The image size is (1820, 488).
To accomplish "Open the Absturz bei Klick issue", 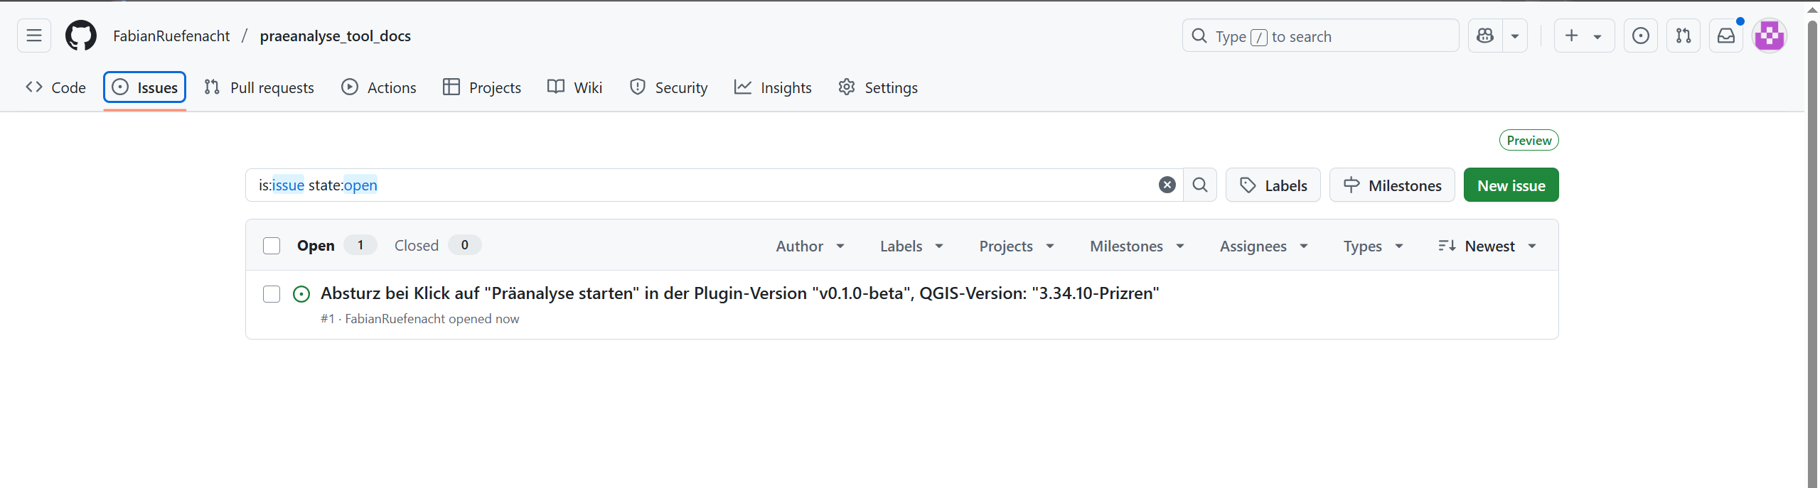I will (739, 293).
